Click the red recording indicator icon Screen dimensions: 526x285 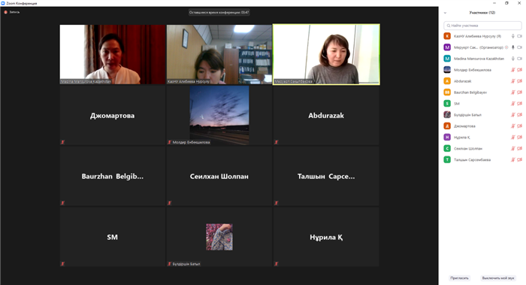pyautogui.click(x=6, y=12)
